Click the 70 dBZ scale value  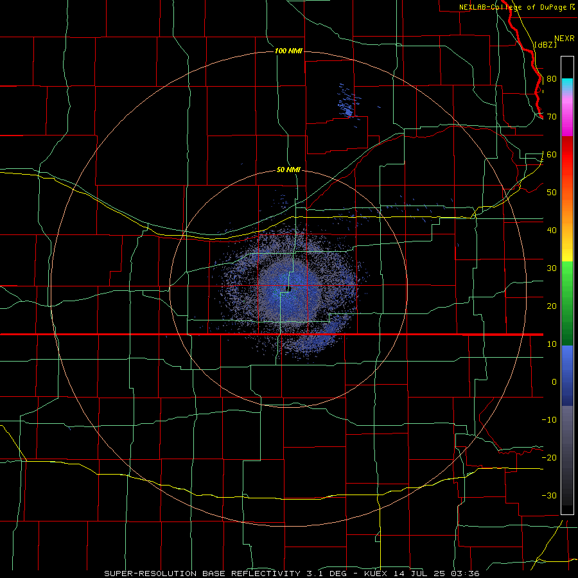(552, 117)
